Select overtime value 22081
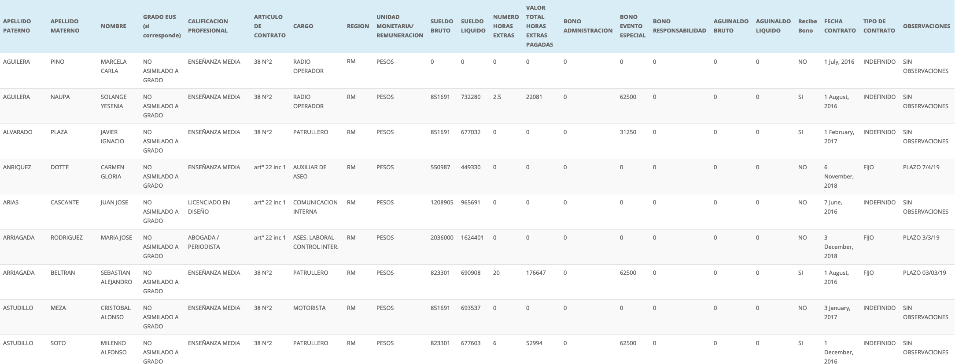955x364 pixels. tap(534, 97)
